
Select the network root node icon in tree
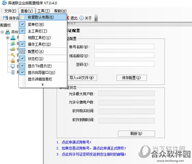8,32
